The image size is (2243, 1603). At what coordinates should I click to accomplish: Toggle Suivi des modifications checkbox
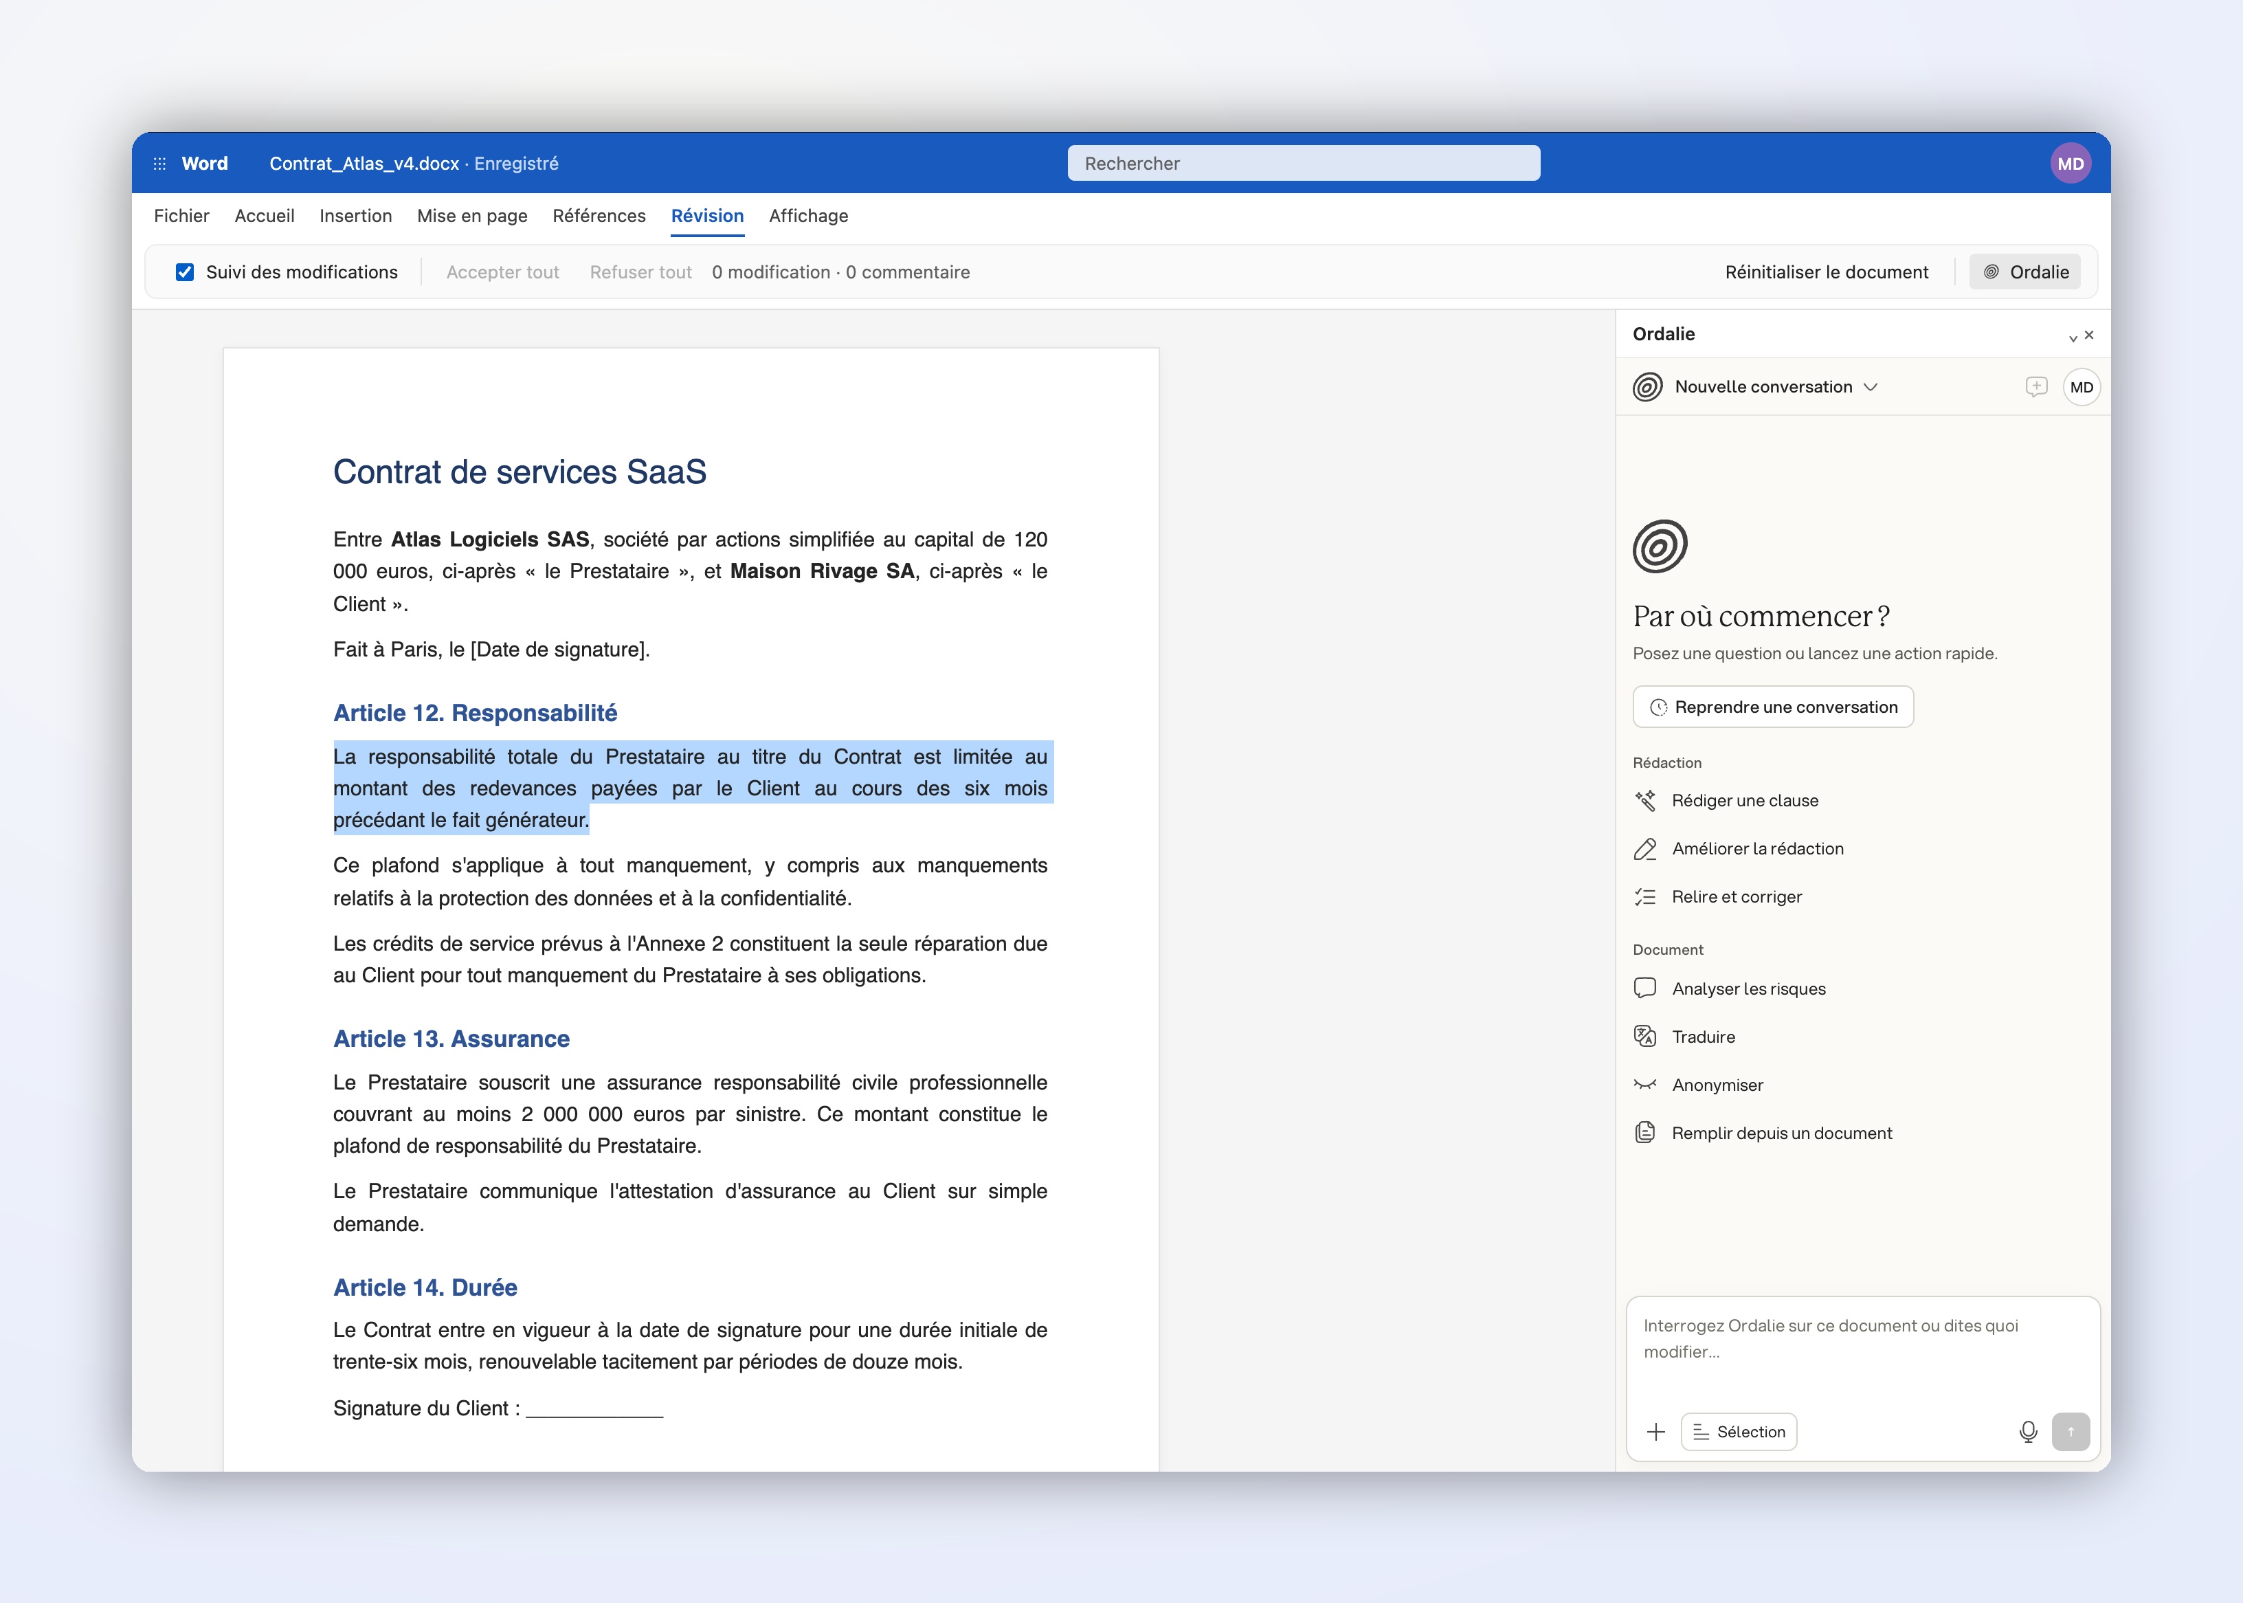[x=185, y=272]
